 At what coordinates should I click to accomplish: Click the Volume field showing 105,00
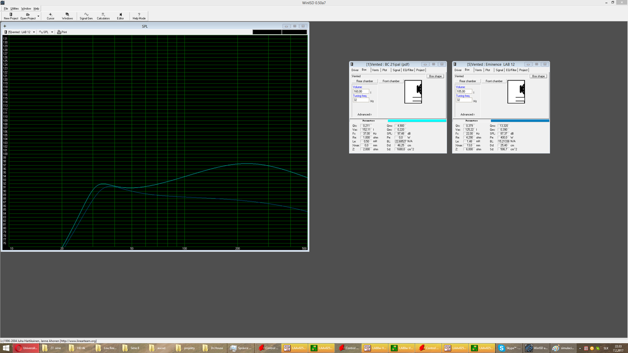click(464, 91)
